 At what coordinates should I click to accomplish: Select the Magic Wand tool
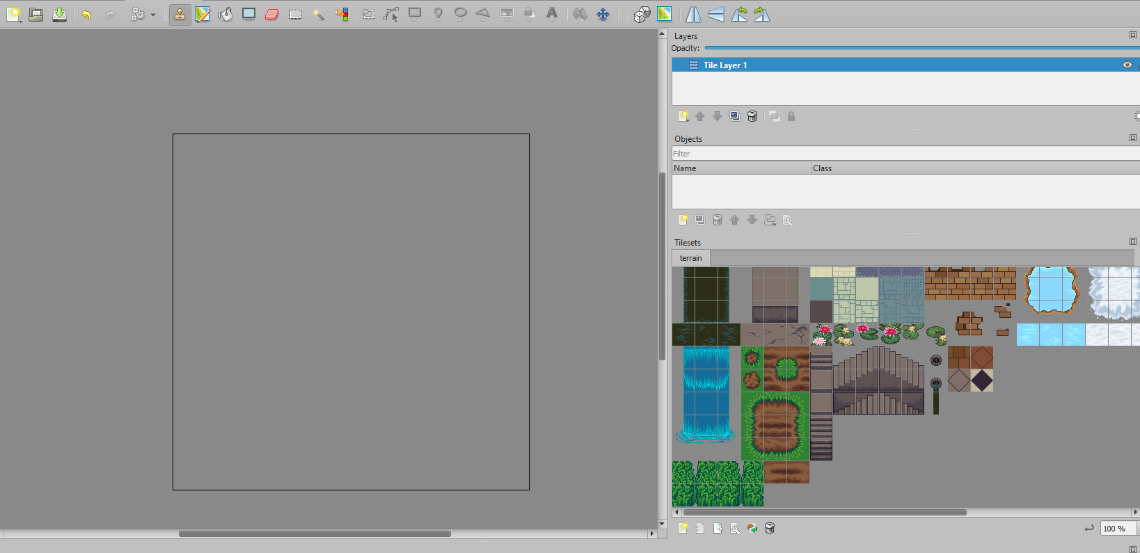coord(318,14)
